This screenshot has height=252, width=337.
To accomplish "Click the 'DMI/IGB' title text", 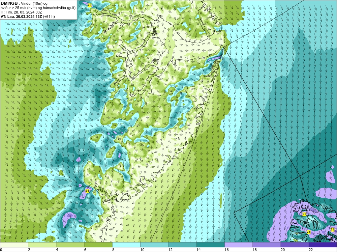I will coord(9,3).
